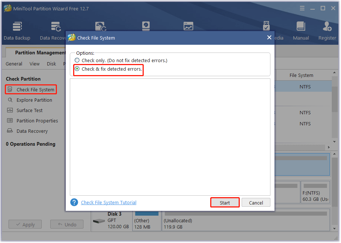This screenshot has height=243, width=341.
Task: Select the highlighted NTFS partition row
Action: coord(303,87)
